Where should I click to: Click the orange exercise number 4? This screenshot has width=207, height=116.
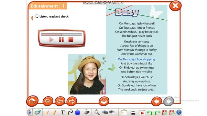pyautogui.click(x=32, y=18)
